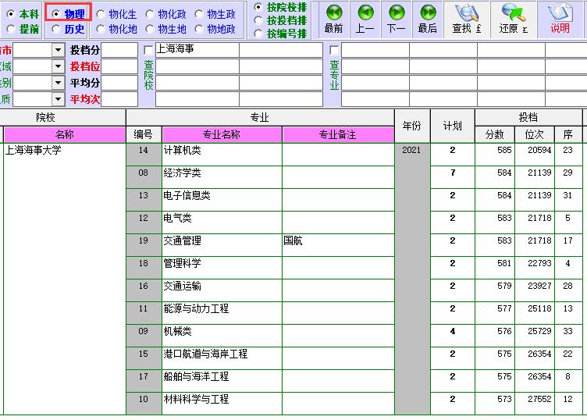Click the 专业名称 column header
This screenshot has width=587, height=420.
coord(222,135)
